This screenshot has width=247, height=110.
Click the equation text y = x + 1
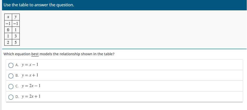tap(30, 75)
